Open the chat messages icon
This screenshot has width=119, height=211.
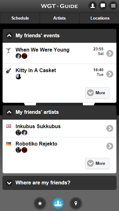(x=103, y=6)
